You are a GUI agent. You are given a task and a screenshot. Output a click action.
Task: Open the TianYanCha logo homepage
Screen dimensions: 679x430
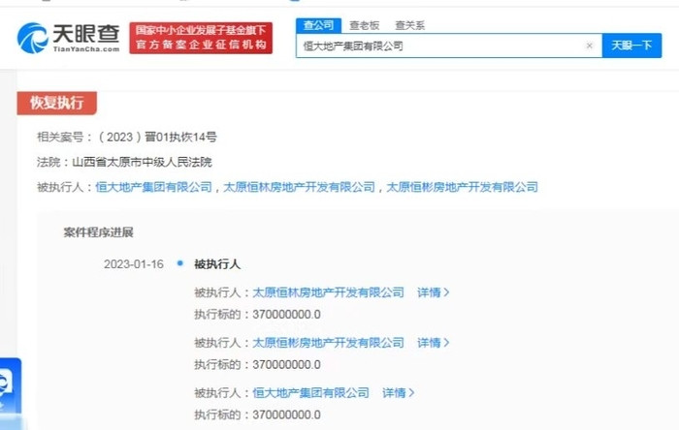coord(68,38)
